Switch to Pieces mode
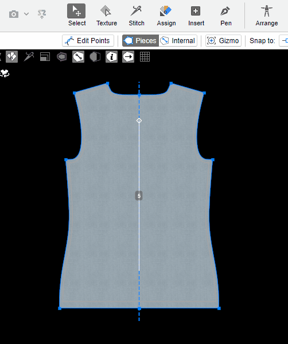The image size is (288, 344). coord(141,41)
